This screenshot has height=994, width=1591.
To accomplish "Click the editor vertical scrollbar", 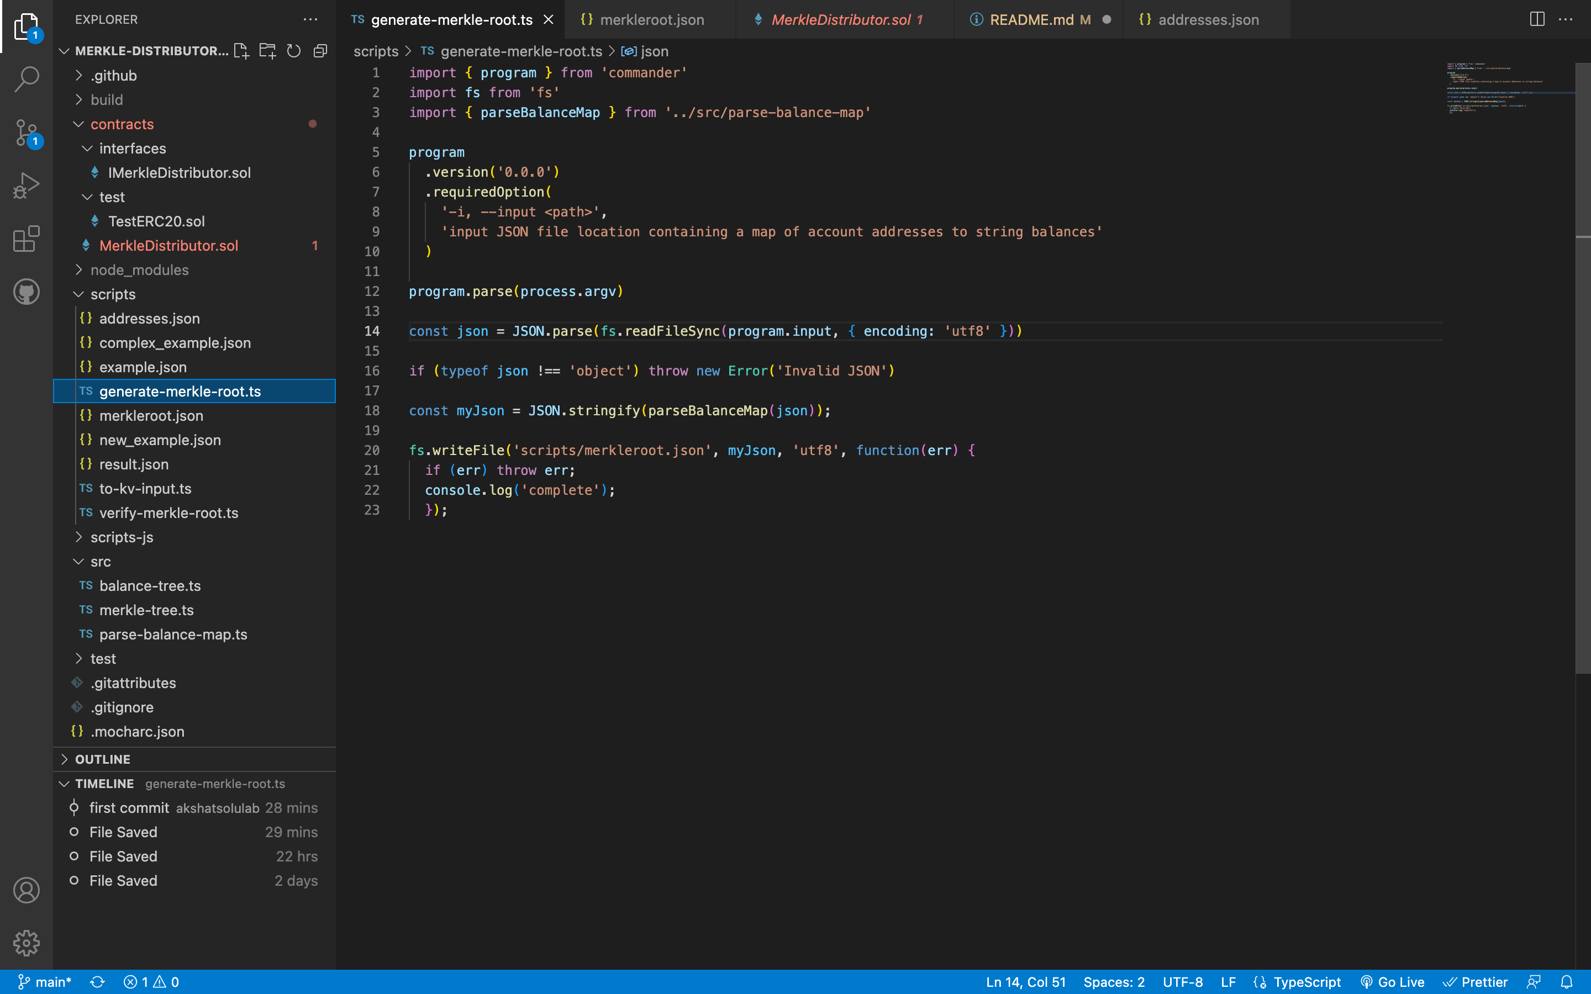I will click(1583, 368).
